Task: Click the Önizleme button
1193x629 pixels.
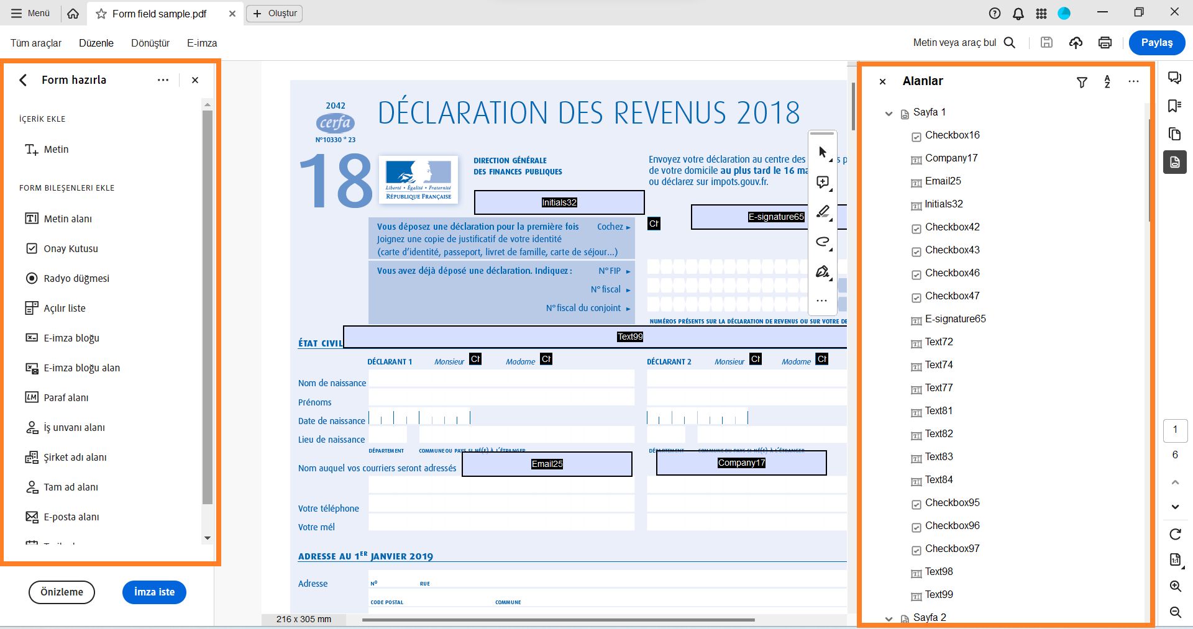Action: click(62, 592)
